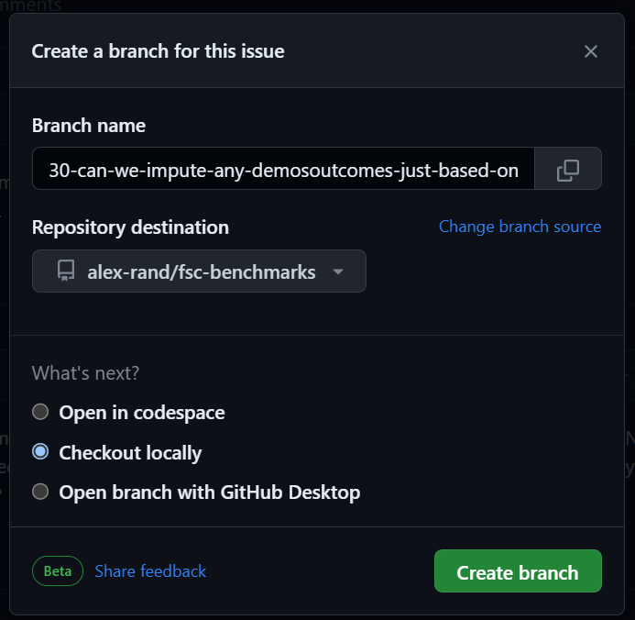Click the Branch name field label
Screen dimensions: 635x620
(89, 126)
